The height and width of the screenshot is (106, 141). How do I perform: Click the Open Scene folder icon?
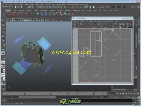[x=18, y=7]
